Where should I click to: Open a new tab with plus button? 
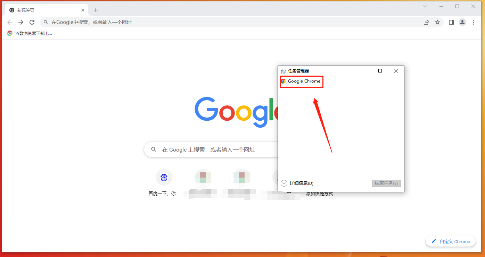click(96, 10)
